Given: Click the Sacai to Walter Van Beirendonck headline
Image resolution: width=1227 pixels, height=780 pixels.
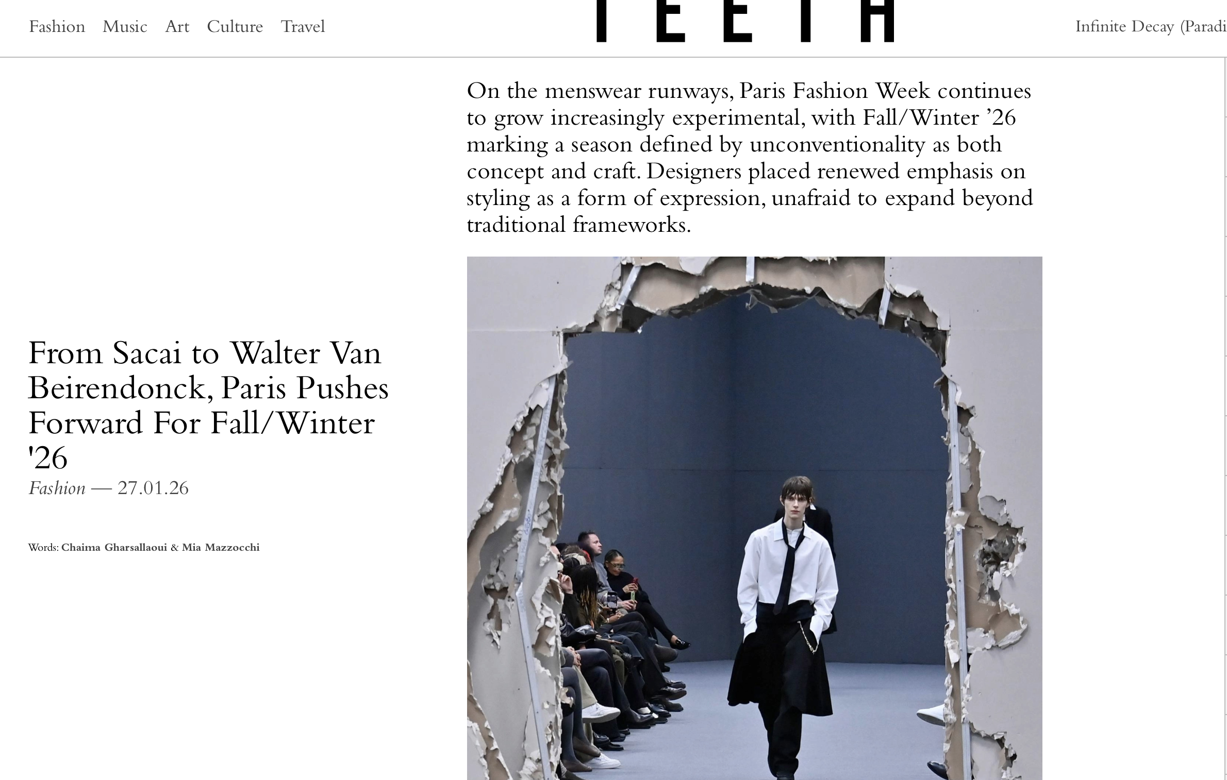Looking at the screenshot, I should click(208, 405).
